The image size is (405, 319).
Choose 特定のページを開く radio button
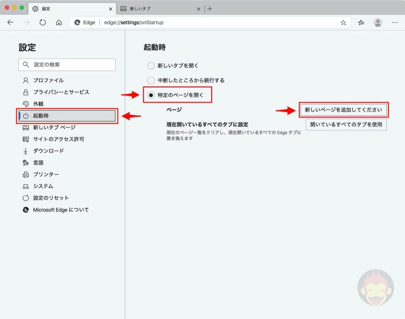[150, 95]
